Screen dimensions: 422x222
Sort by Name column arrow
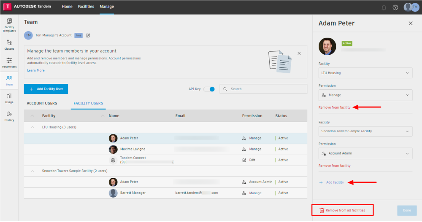(102, 116)
